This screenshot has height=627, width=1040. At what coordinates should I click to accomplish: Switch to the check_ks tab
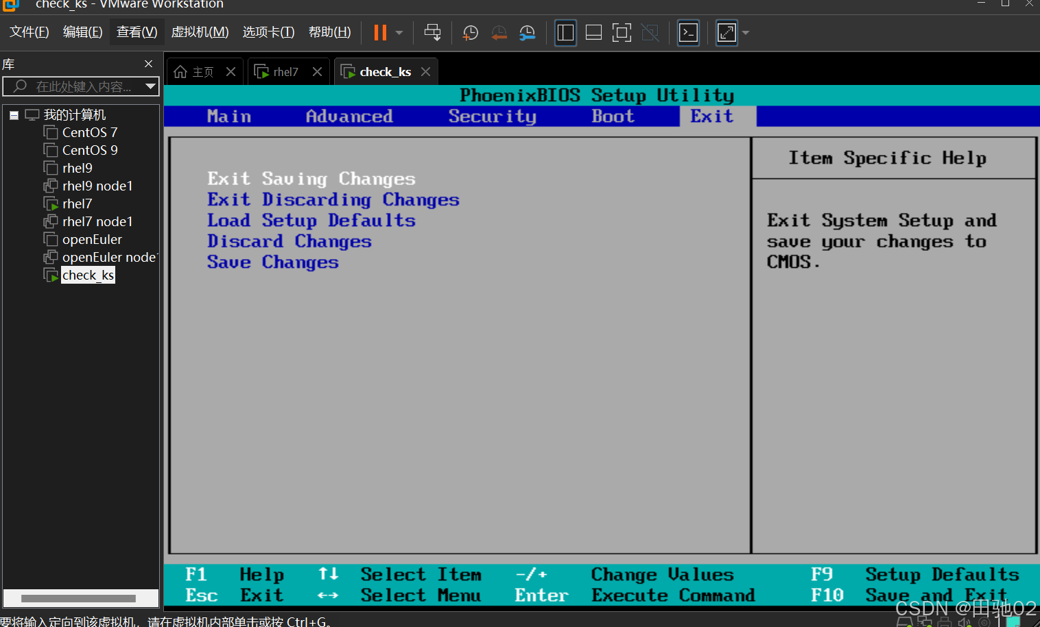385,72
